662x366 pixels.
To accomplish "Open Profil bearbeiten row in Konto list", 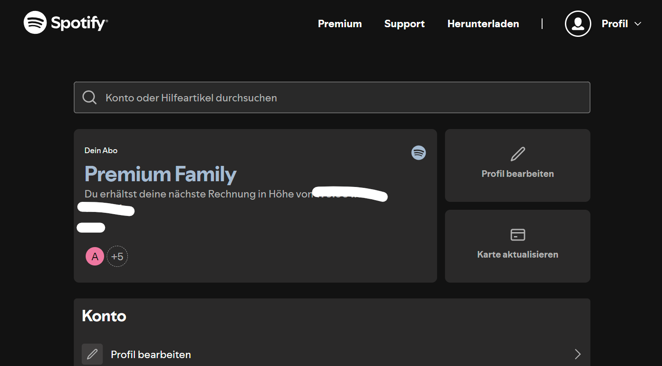I will point(332,354).
